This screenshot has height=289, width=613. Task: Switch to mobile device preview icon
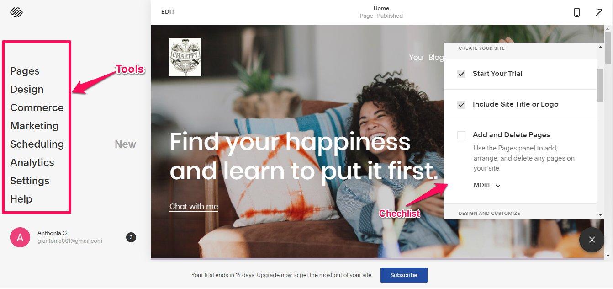[577, 12]
